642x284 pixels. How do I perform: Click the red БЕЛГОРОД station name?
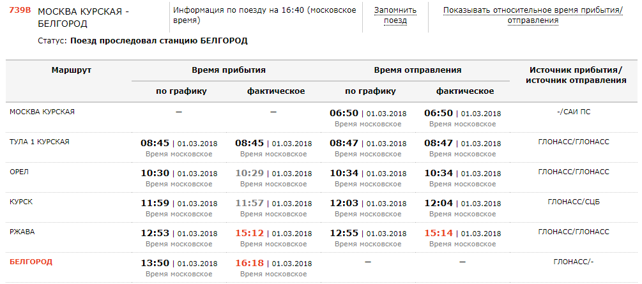coord(31,262)
